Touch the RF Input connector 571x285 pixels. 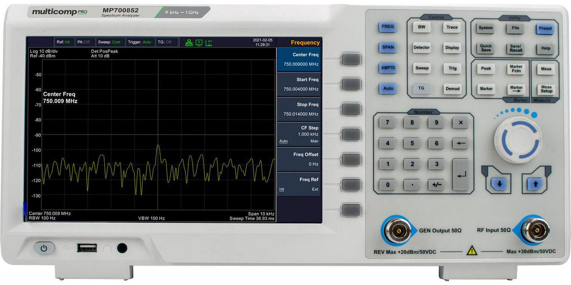[x=535, y=230]
